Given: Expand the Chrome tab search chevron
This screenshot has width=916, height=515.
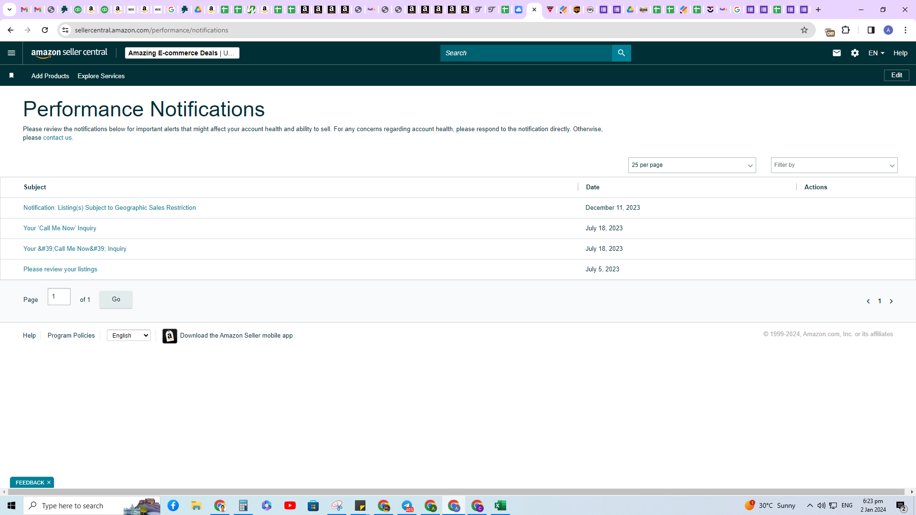Looking at the screenshot, I should tap(9, 10).
